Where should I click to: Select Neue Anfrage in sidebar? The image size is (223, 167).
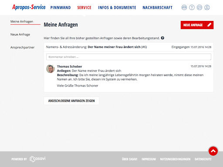click(x=20, y=34)
